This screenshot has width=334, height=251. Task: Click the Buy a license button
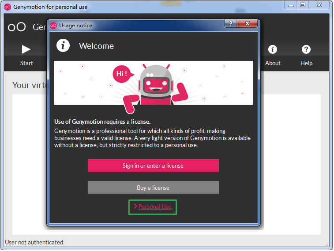(x=153, y=188)
